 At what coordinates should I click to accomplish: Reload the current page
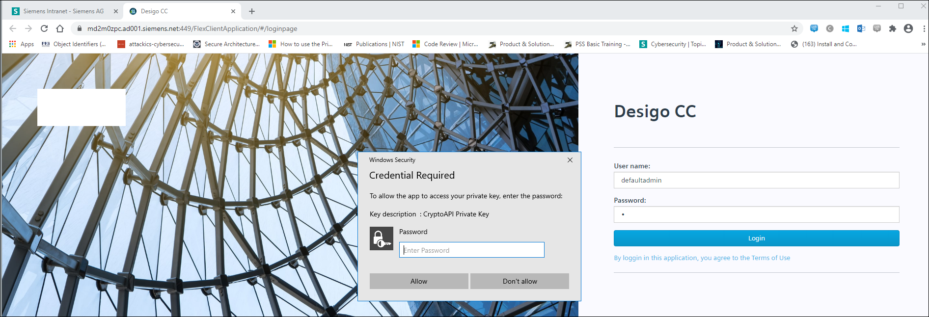point(44,28)
